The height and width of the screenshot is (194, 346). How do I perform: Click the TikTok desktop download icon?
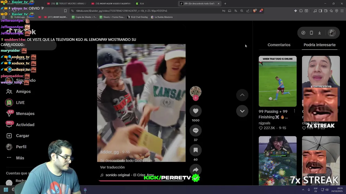pos(320,33)
